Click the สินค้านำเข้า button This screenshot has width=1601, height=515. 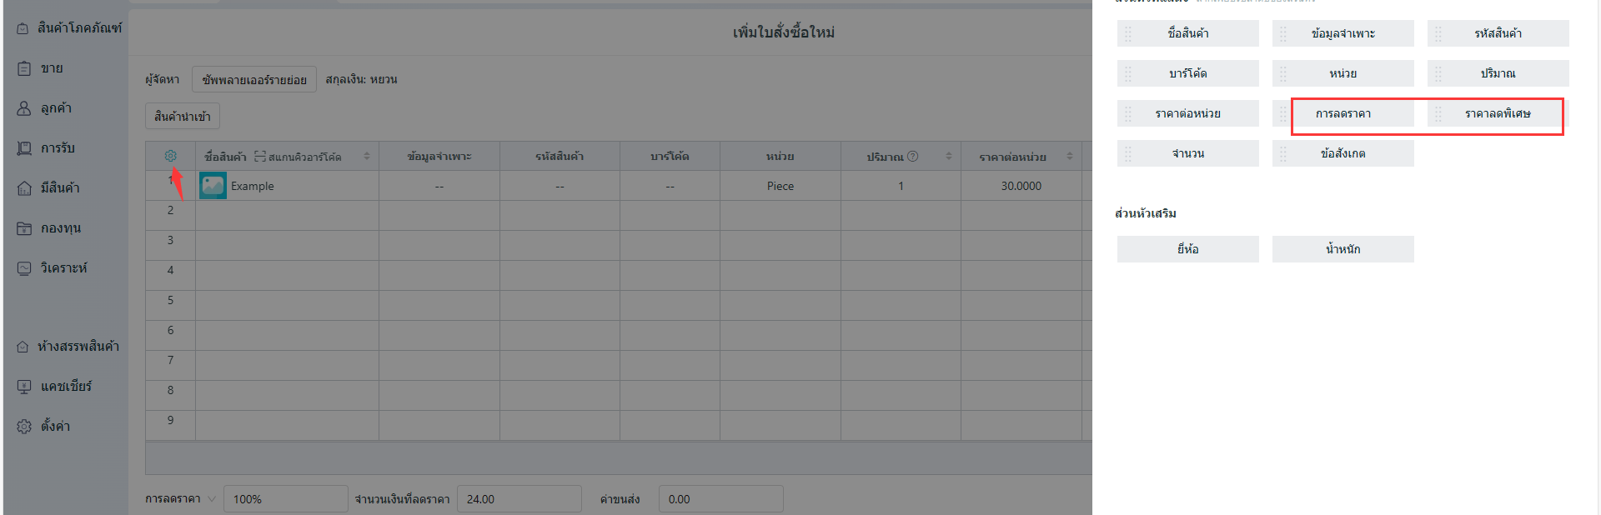(183, 117)
